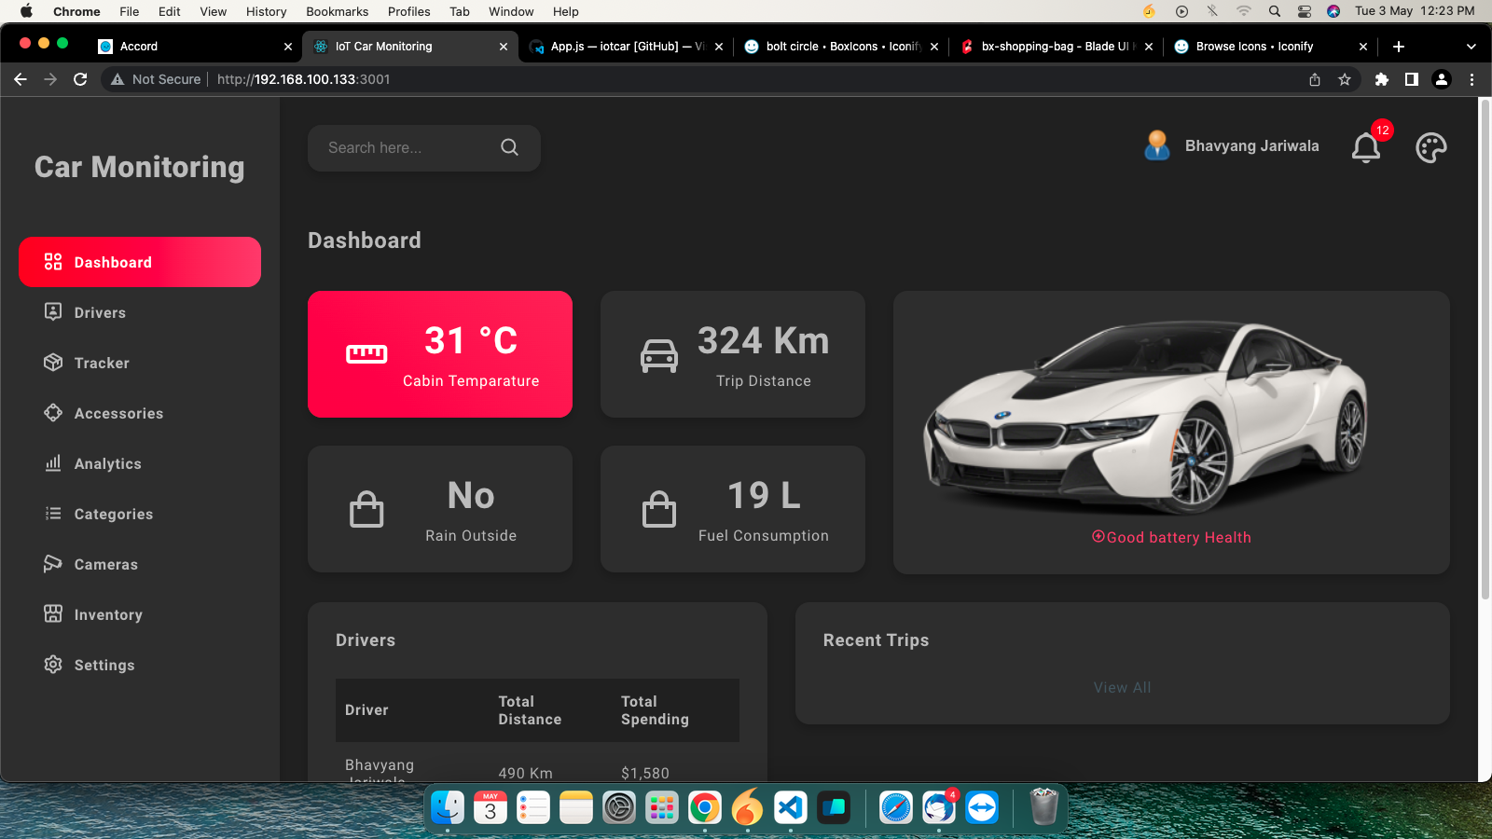The image size is (1492, 839).
Task: Click the Good battery Health status indicator
Action: pyautogui.click(x=1171, y=537)
